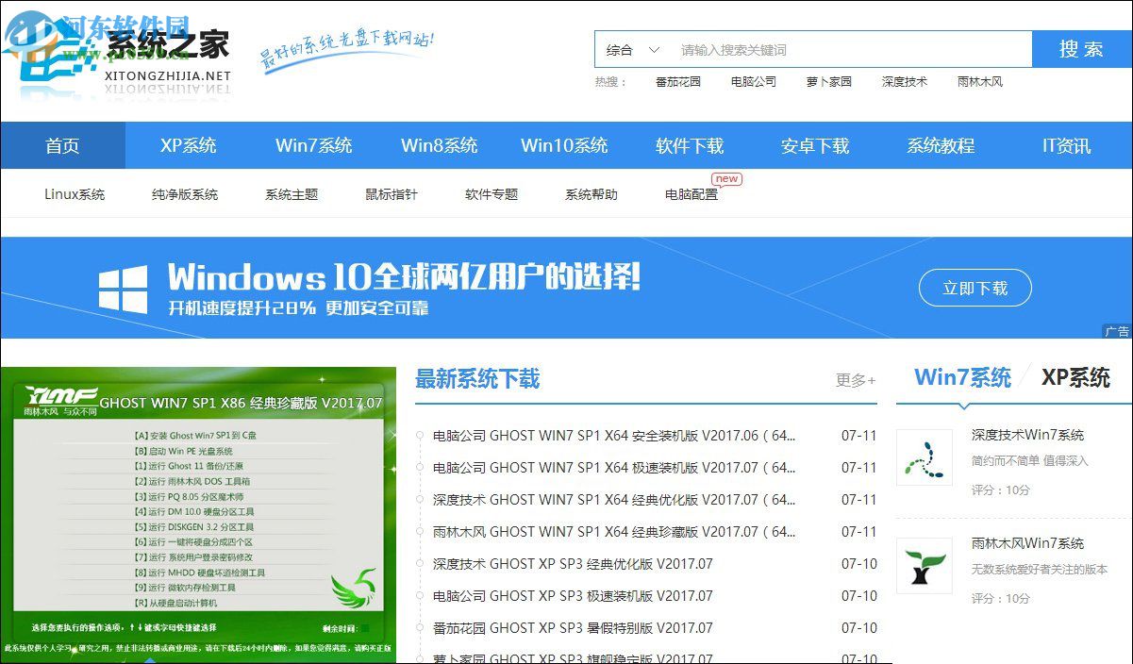Click 电脑配置 with the new badge
This screenshot has width=1133, height=664.
click(690, 193)
